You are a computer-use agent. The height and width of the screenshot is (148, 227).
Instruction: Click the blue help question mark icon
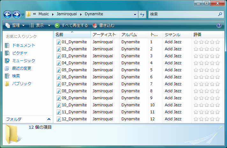[219, 25]
